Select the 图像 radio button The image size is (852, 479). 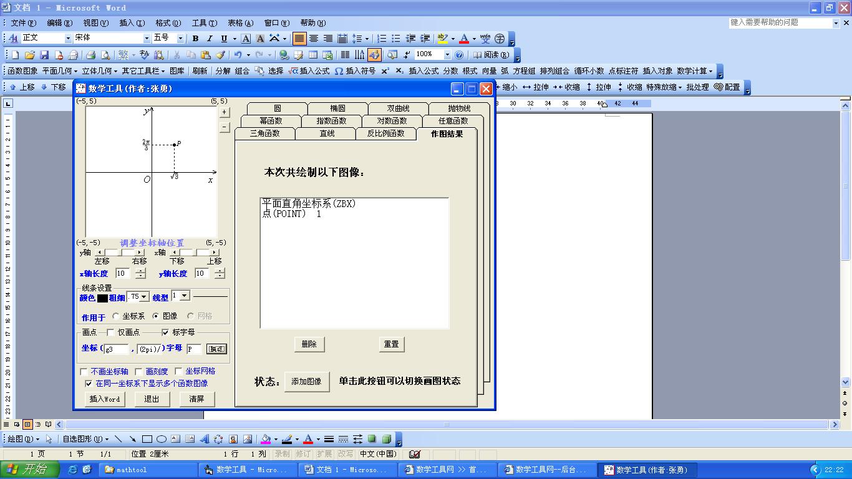(x=156, y=316)
